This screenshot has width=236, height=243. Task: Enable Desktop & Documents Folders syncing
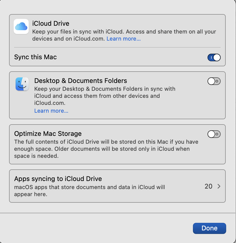[214, 81]
